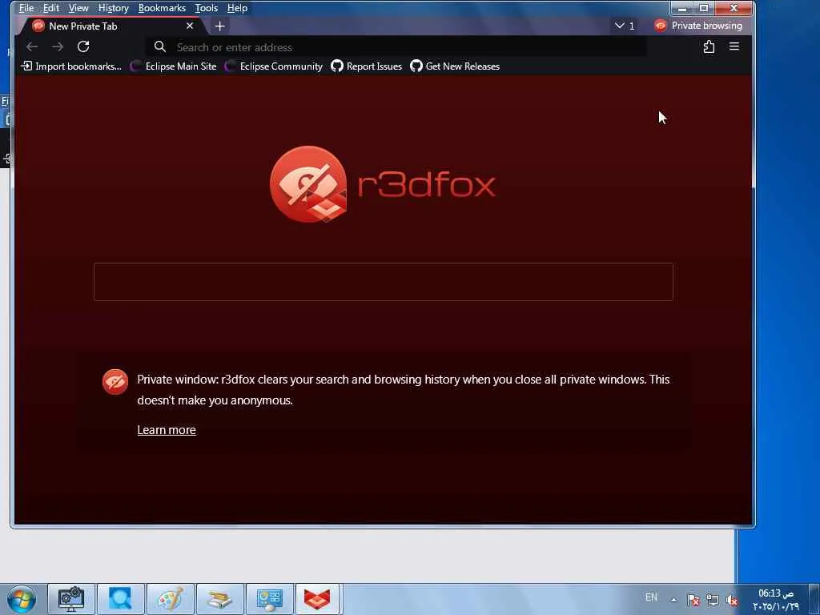
Task: Open the History menu
Action: pos(113,8)
